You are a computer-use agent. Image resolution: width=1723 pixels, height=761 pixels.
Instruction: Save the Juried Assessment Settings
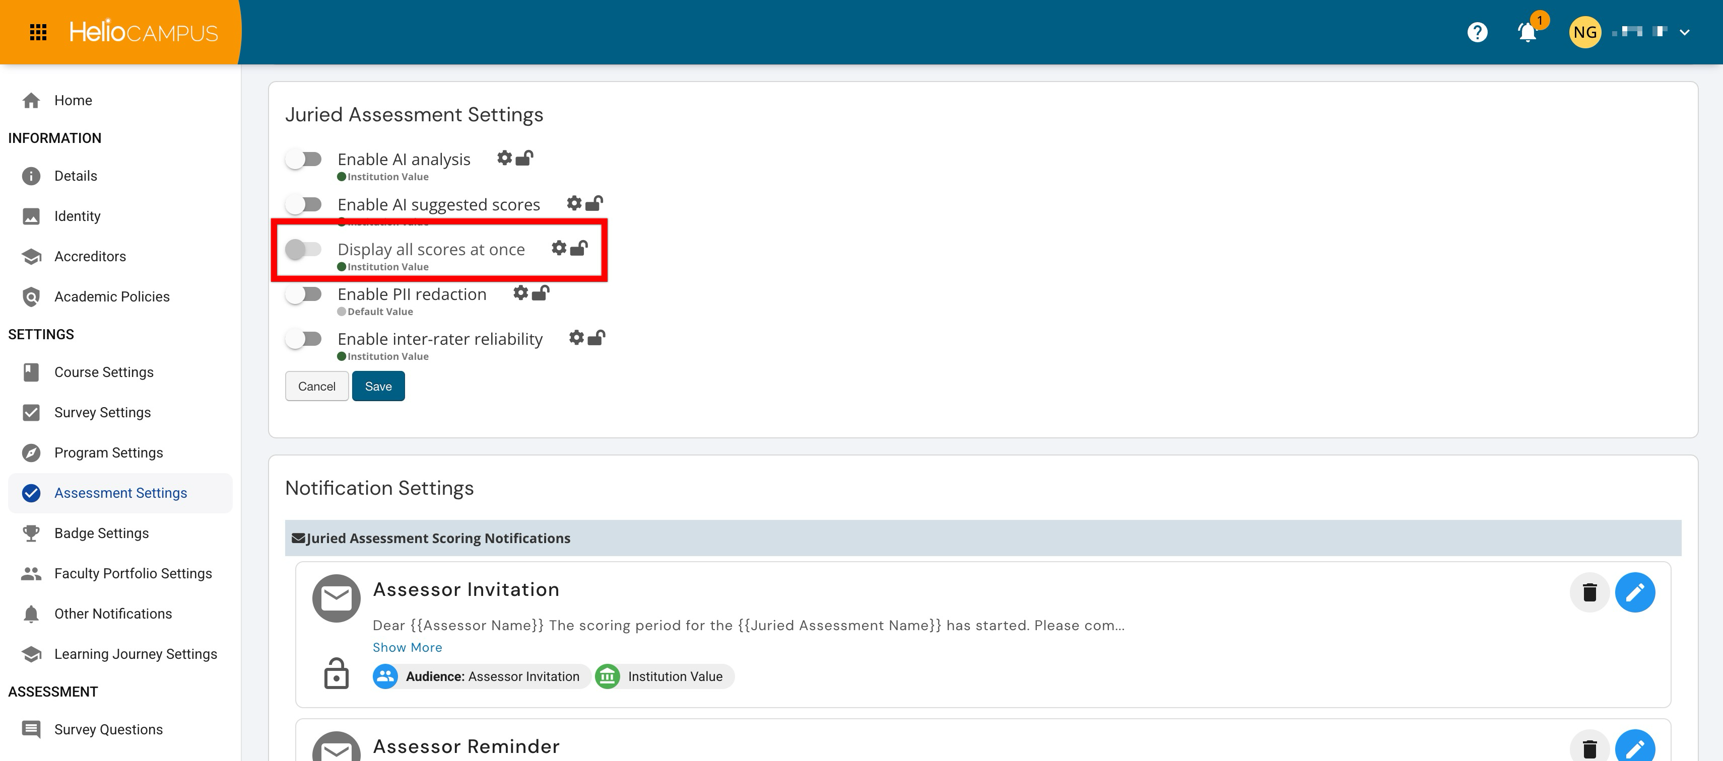pyautogui.click(x=378, y=386)
